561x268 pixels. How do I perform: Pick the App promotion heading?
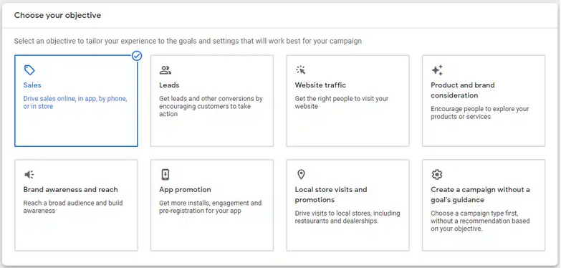pyautogui.click(x=185, y=190)
